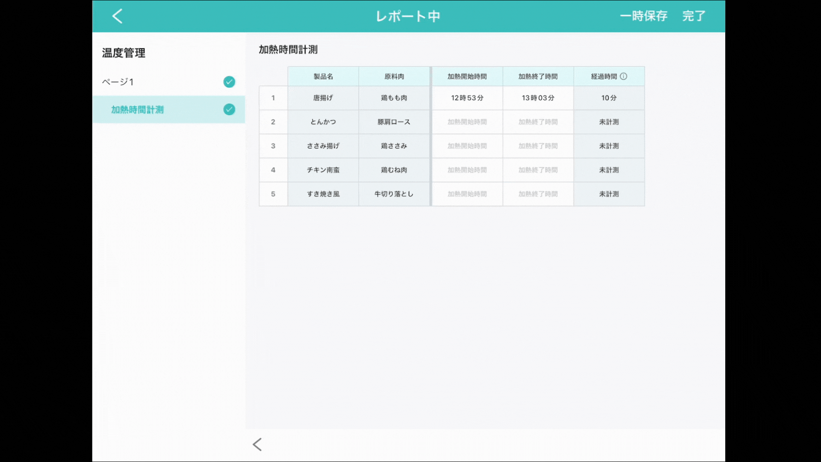Viewport: 821px width, 462px height.
Task: Click the checkmark icon beside ページ1
Action: (229, 82)
